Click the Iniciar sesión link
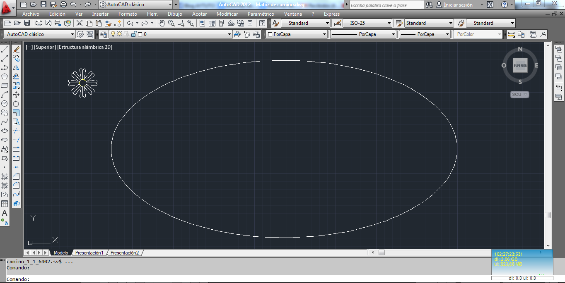565x283 pixels. click(x=458, y=5)
